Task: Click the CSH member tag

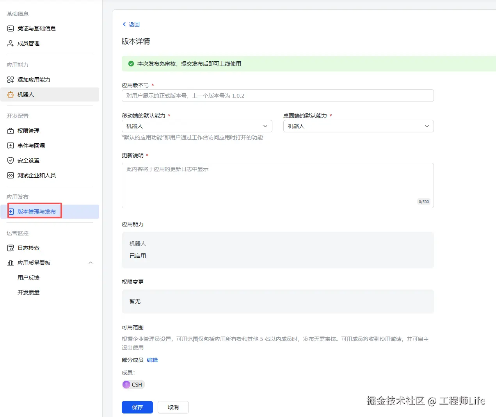Action: tap(133, 385)
